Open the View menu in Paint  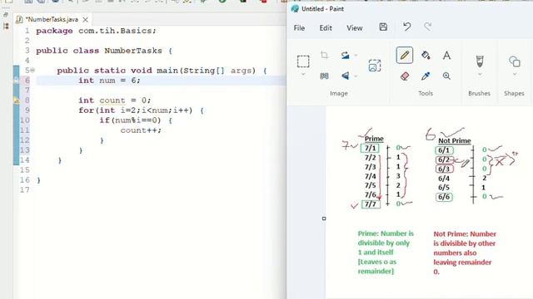pos(355,27)
